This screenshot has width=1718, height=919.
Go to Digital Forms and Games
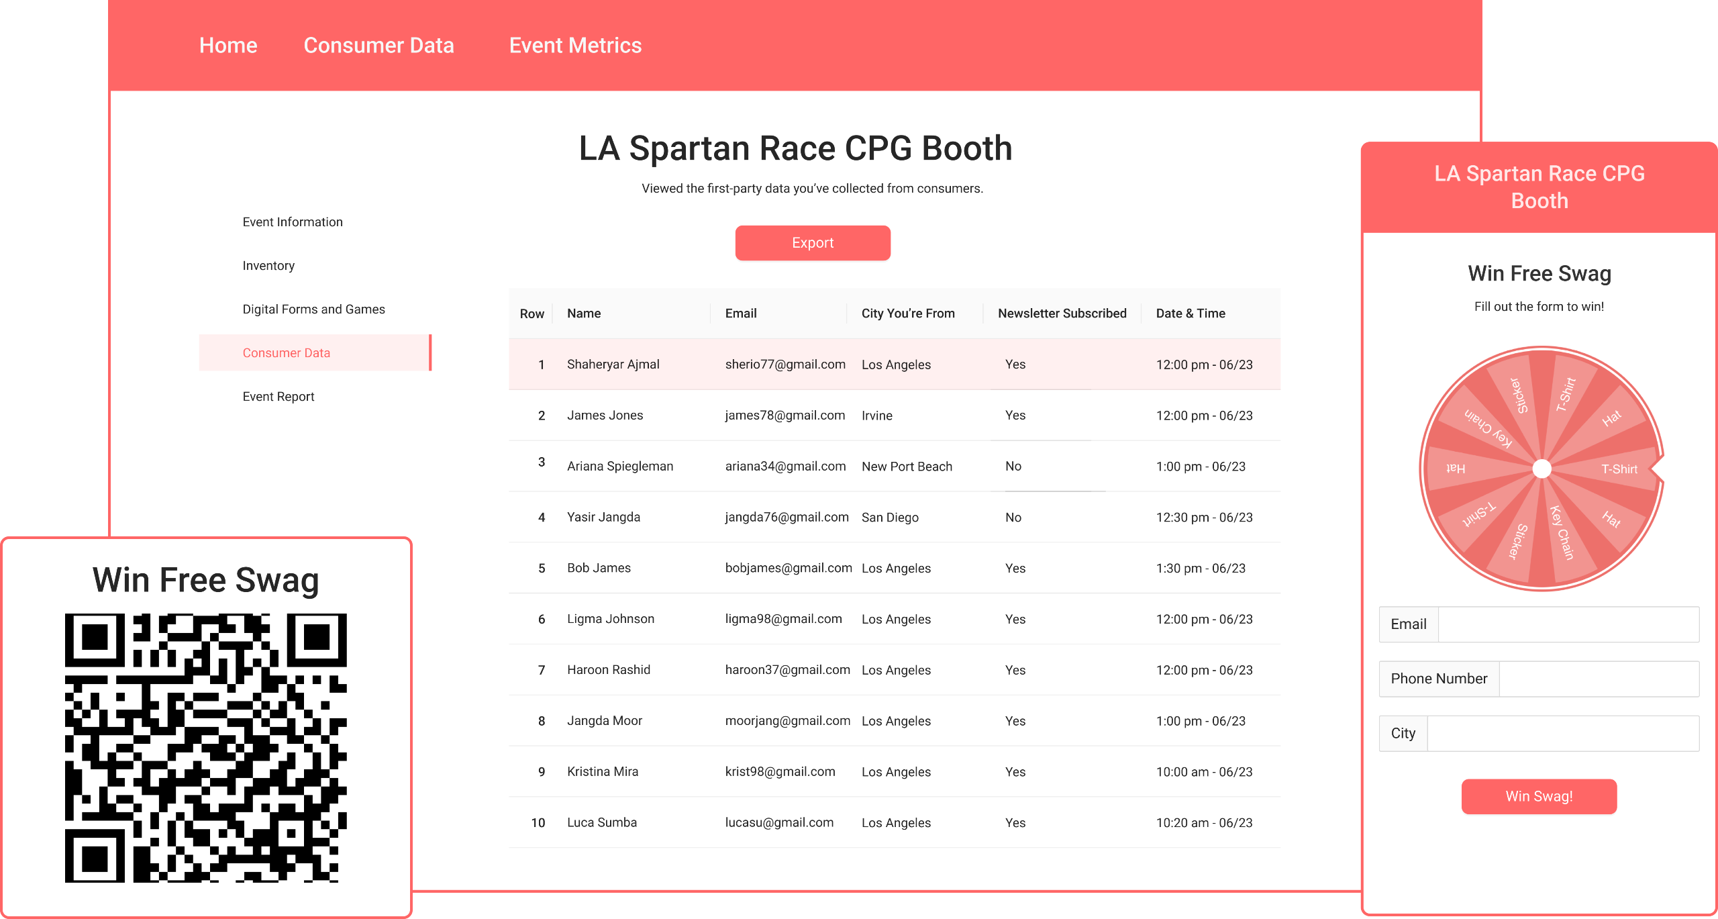point(313,309)
